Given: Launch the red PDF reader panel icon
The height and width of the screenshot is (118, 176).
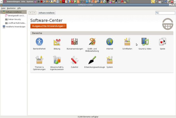Looking at the screenshot, I should click(x=64, y=2).
